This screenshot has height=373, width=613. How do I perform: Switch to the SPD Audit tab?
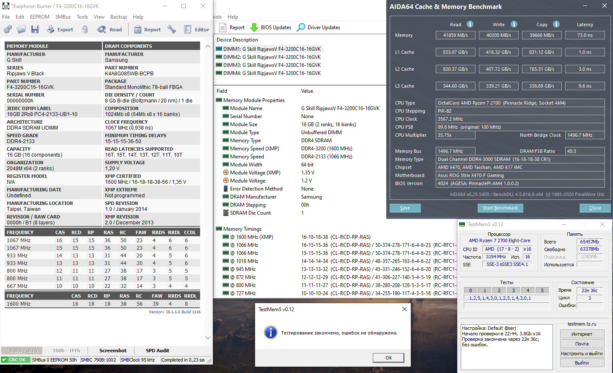pos(157,351)
